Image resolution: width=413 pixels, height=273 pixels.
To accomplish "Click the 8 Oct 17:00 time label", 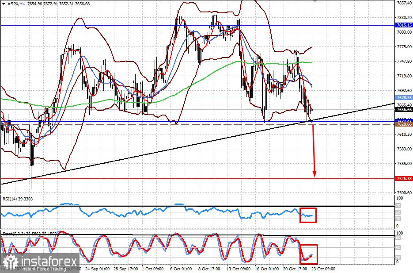I will coord(209,269).
